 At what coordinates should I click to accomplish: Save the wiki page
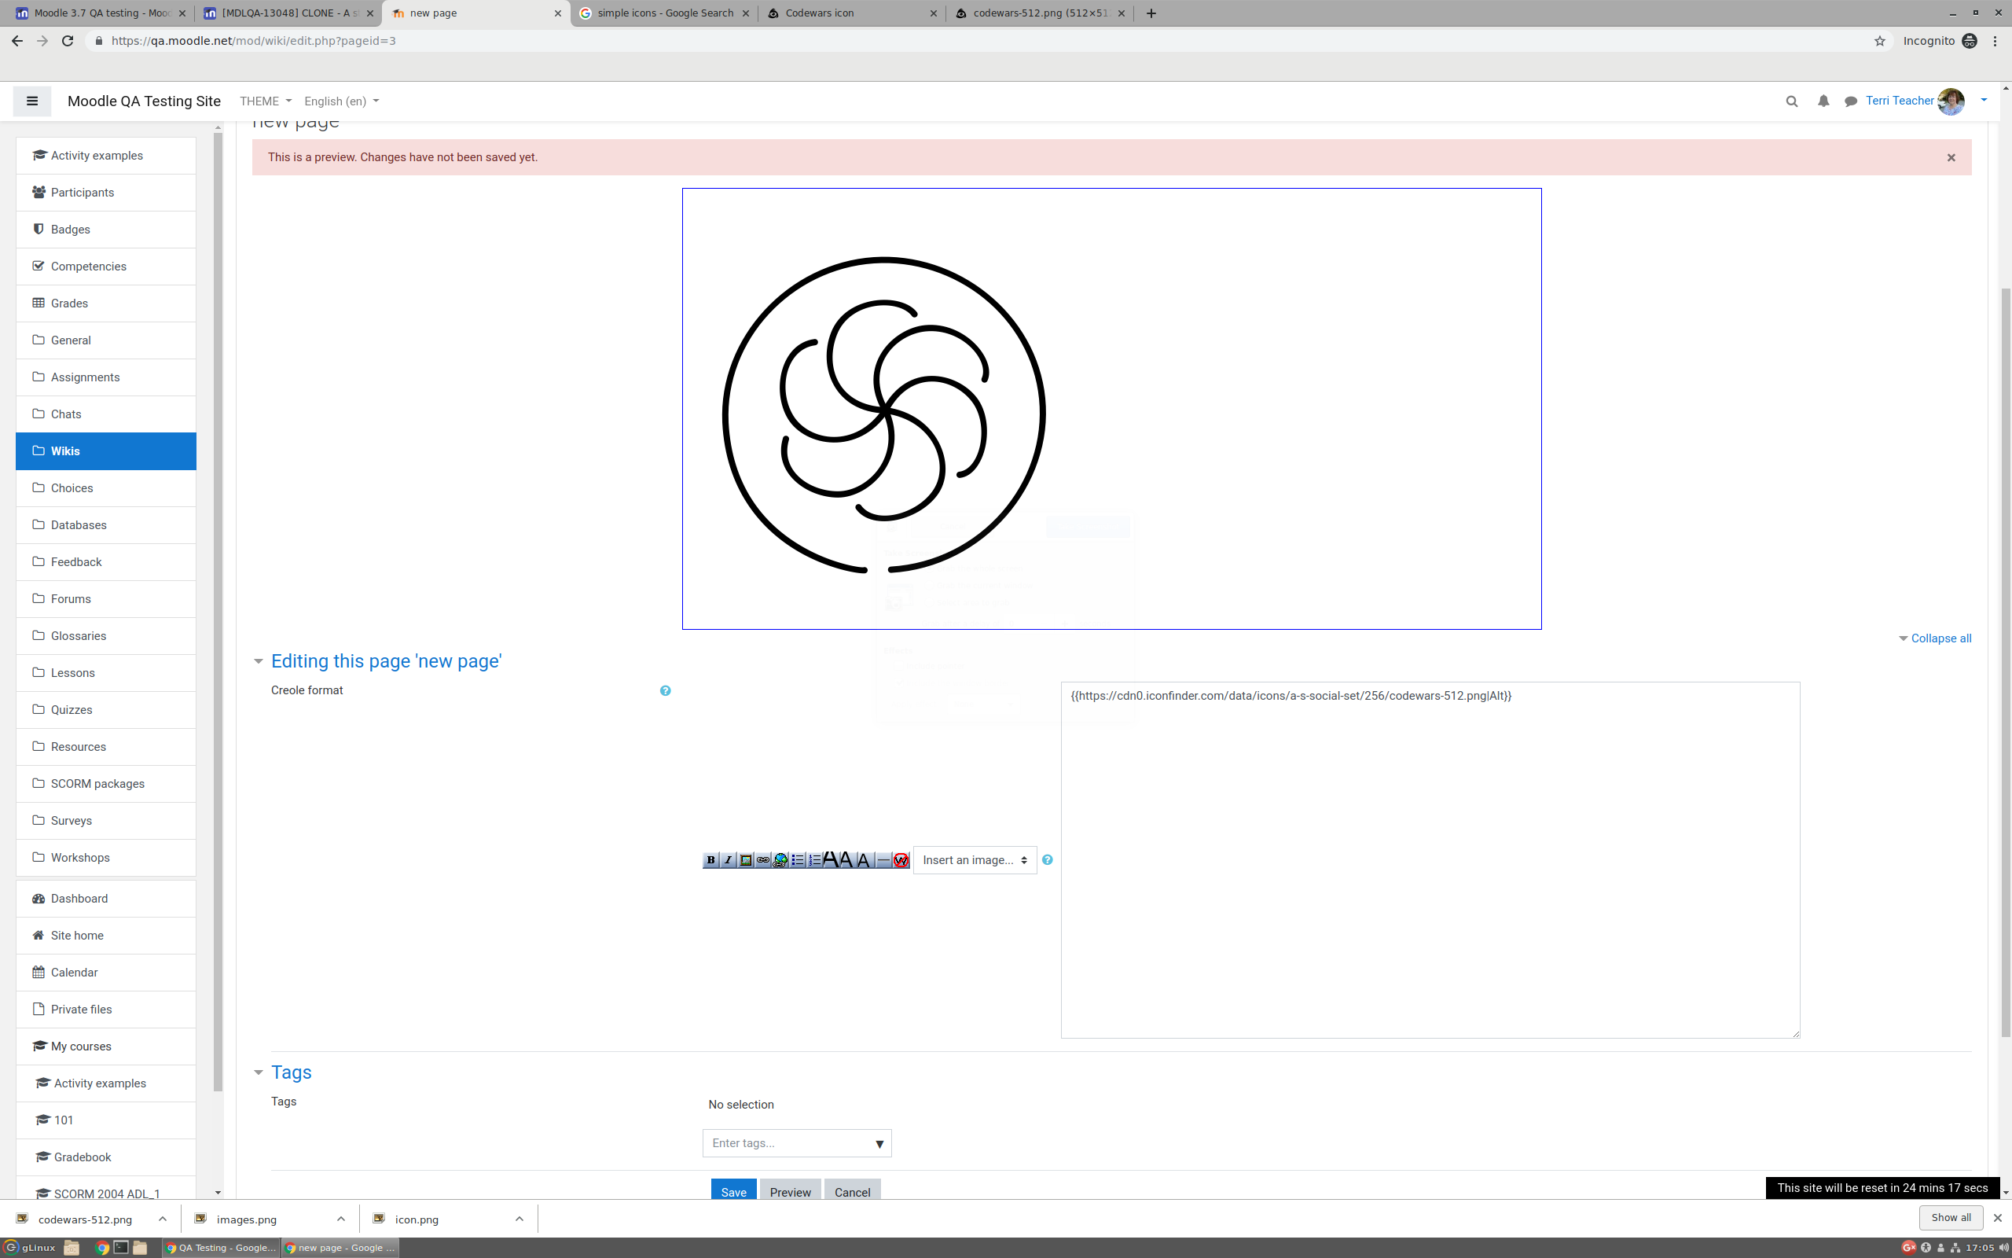point(733,1190)
